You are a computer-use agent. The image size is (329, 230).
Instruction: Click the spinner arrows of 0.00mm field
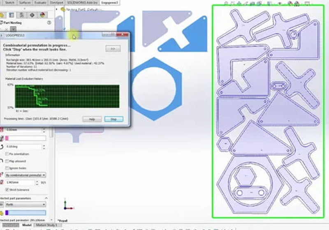(x=44, y=130)
